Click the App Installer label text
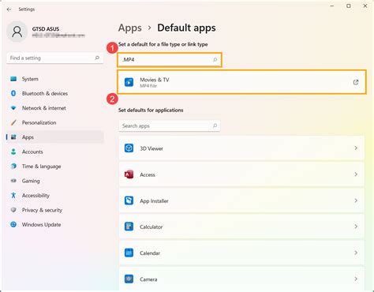 [x=154, y=201]
